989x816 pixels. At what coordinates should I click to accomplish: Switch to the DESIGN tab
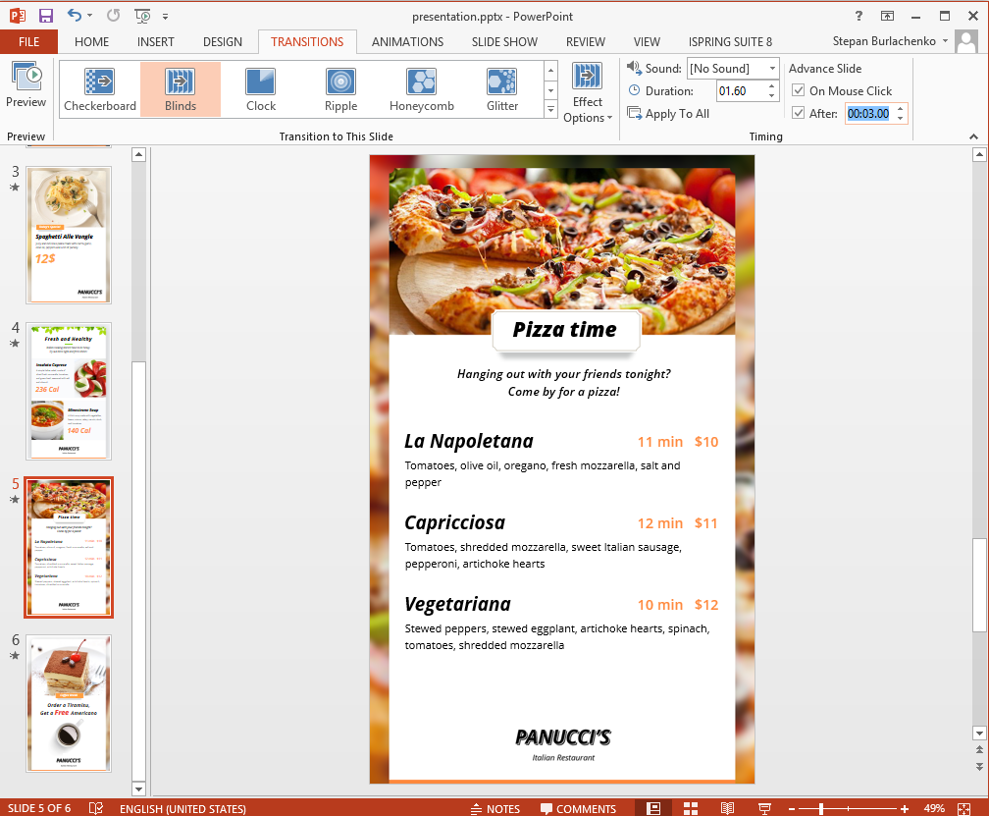[x=222, y=41]
